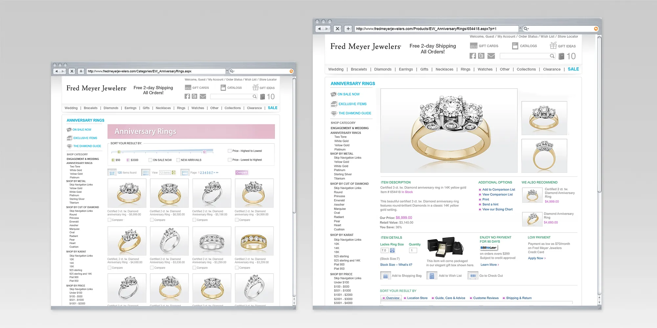Image resolution: width=657 pixels, height=328 pixels.
Task: Click the Quantity input field
Action: pos(413,250)
